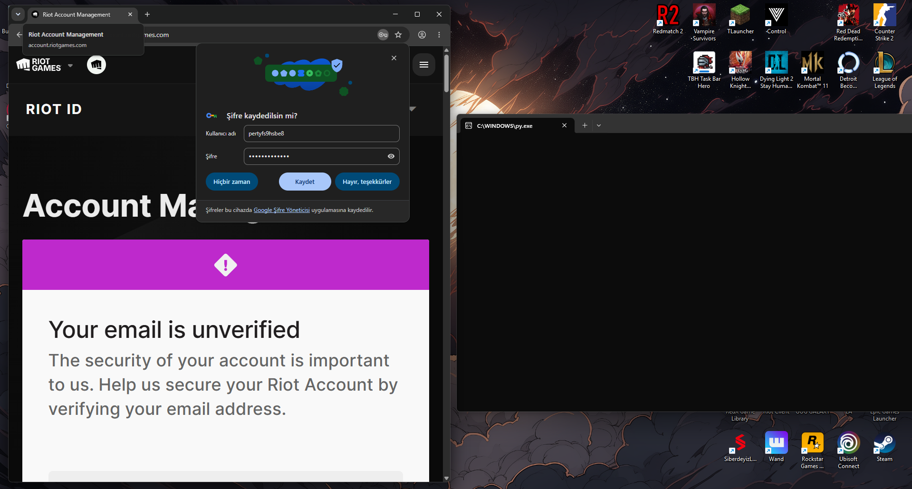912x489 pixels.
Task: Open Chrome's three-dot menu
Action: [x=439, y=35]
